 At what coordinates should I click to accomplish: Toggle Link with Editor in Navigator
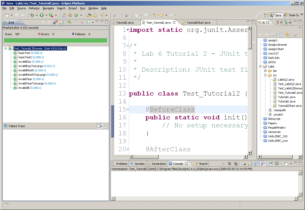(287, 35)
